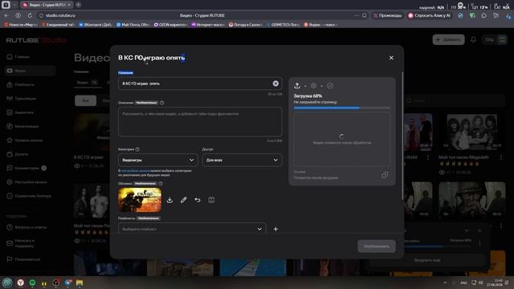Open the browser's three-dot address bar menu
Viewport: 514px width, 289px height.
(357, 15)
